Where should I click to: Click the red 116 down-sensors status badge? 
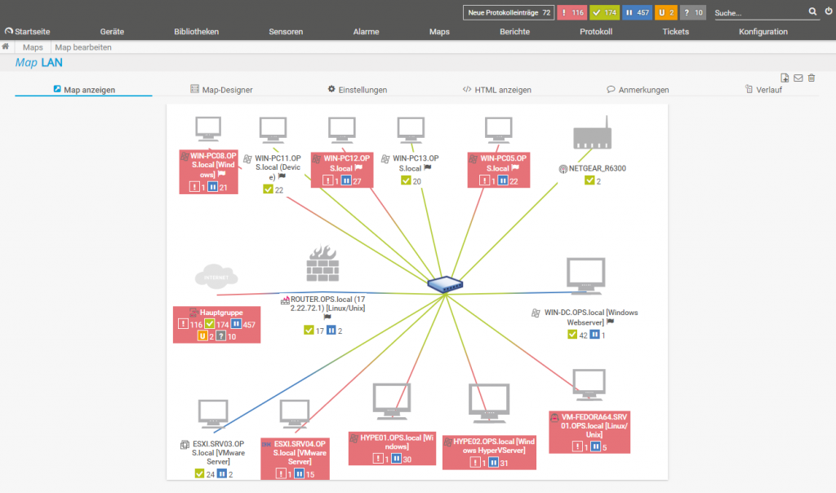coord(572,13)
